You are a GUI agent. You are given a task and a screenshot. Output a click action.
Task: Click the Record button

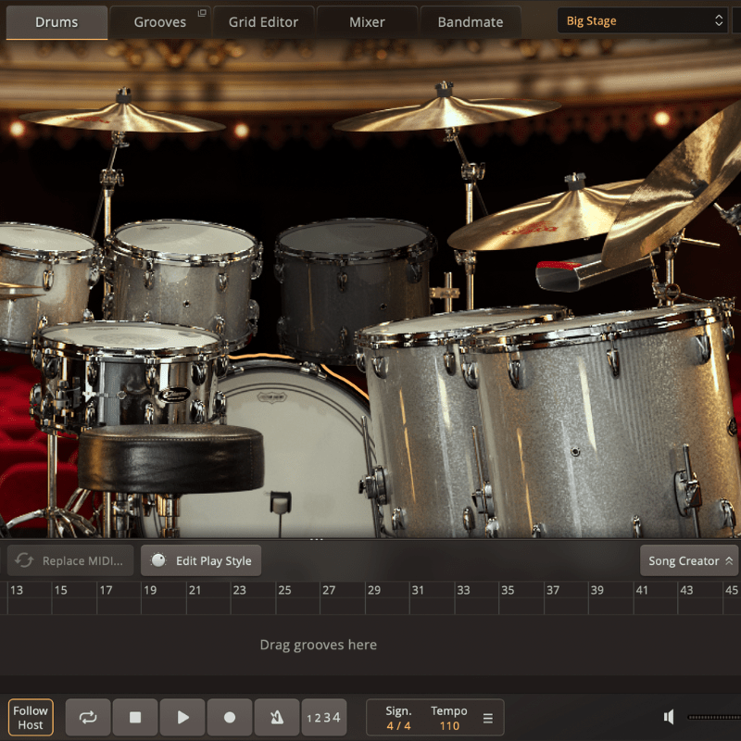point(230,717)
